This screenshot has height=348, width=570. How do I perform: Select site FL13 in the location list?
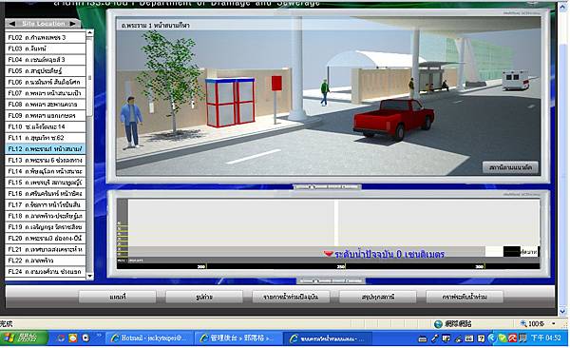(x=46, y=160)
